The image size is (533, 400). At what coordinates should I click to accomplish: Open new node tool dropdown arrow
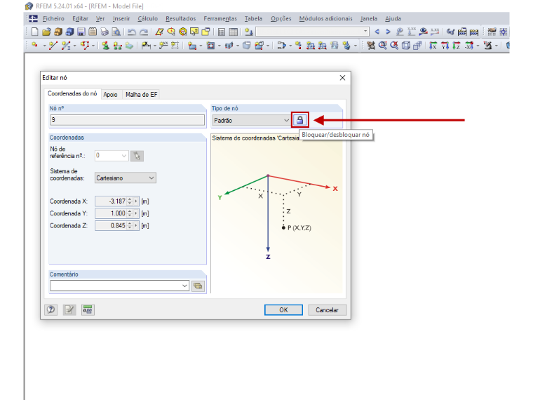coord(44,46)
